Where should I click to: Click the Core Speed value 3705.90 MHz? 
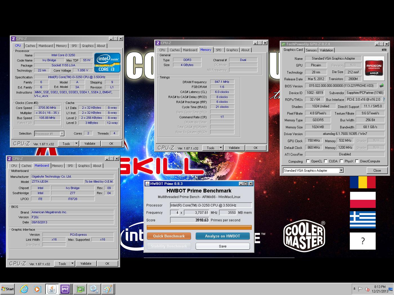(48, 108)
